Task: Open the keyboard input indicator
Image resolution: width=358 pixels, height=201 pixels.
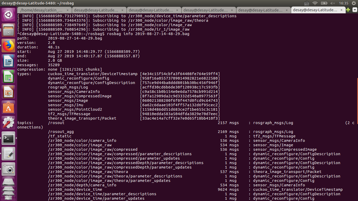Action: 307,3
